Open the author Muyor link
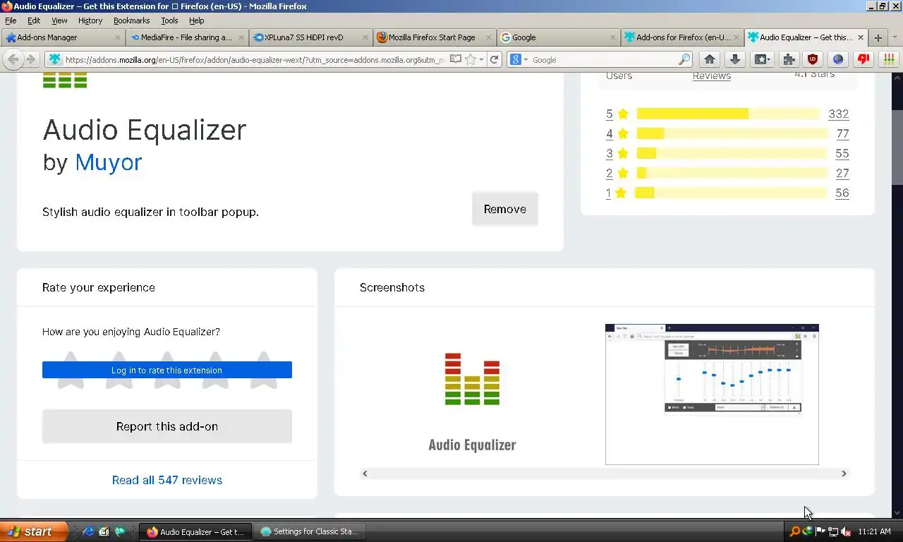This screenshot has width=903, height=542. pos(109,162)
